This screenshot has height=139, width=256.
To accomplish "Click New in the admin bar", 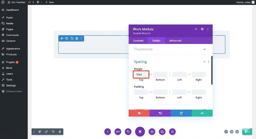I will pos(49,2).
